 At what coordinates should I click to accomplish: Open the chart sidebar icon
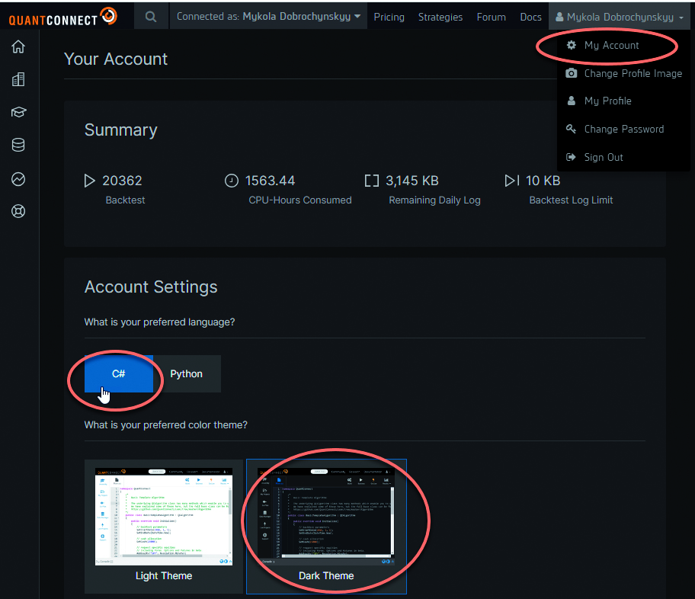pos(18,179)
